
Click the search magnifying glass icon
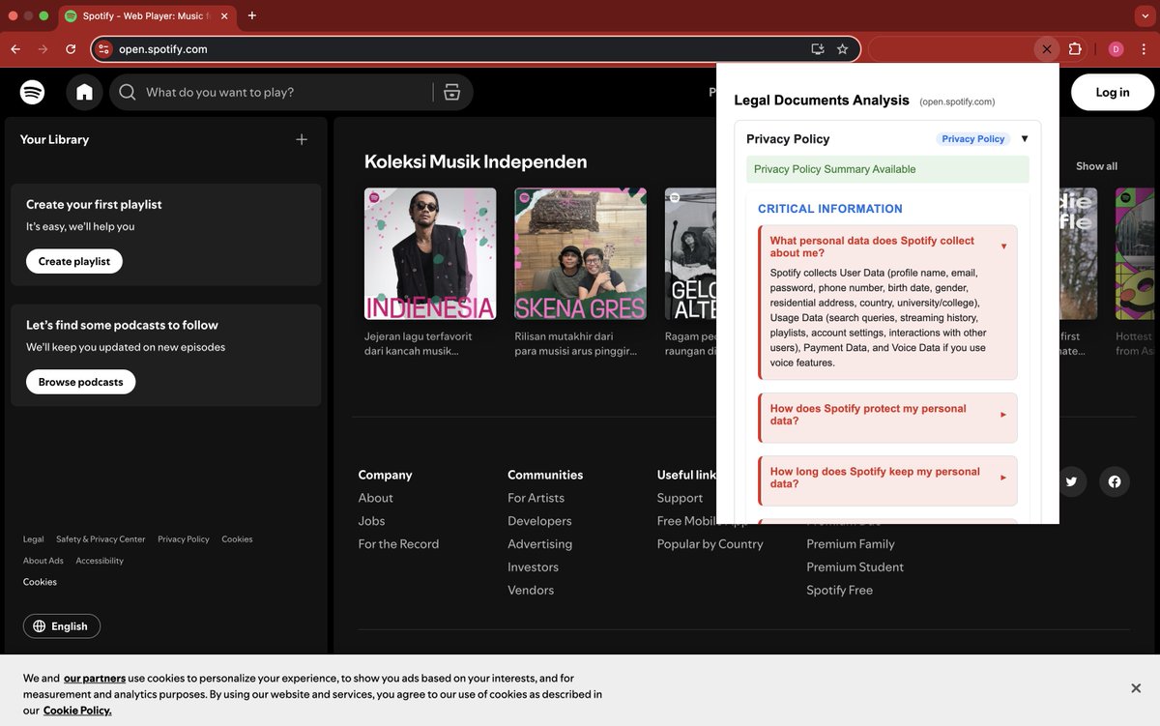[x=125, y=91]
